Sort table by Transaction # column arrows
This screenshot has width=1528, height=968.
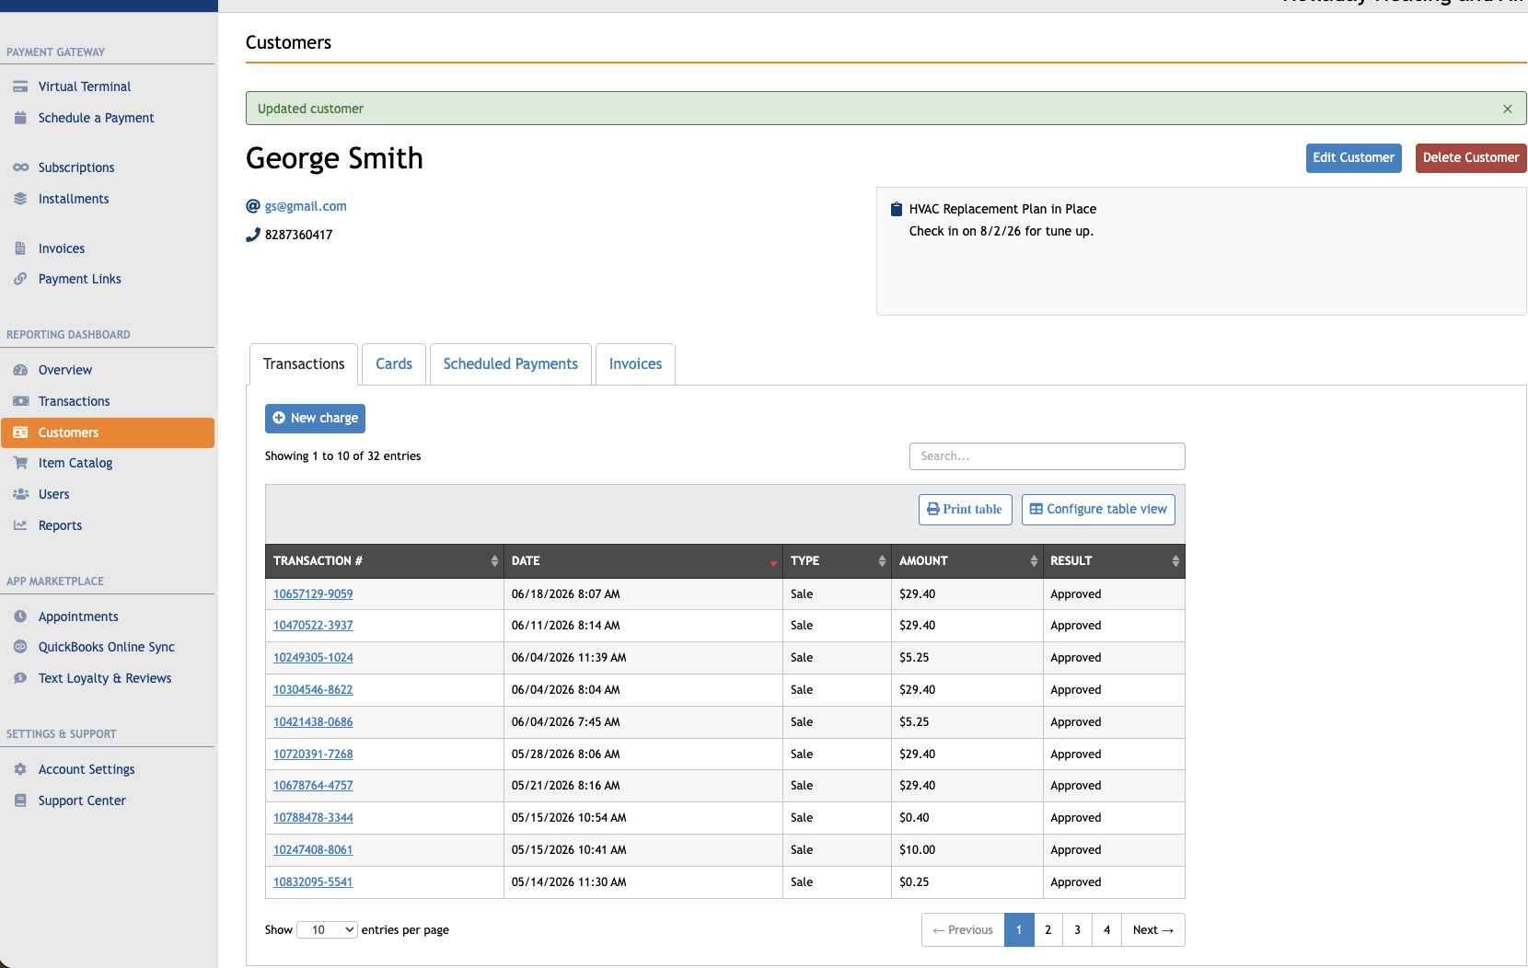494,560
